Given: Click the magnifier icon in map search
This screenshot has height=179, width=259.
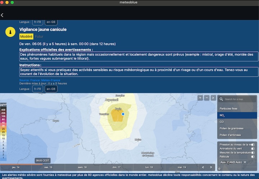Looking at the screenshot, I should (221, 99).
